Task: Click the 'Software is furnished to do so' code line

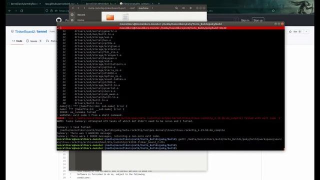Action: 111,174
